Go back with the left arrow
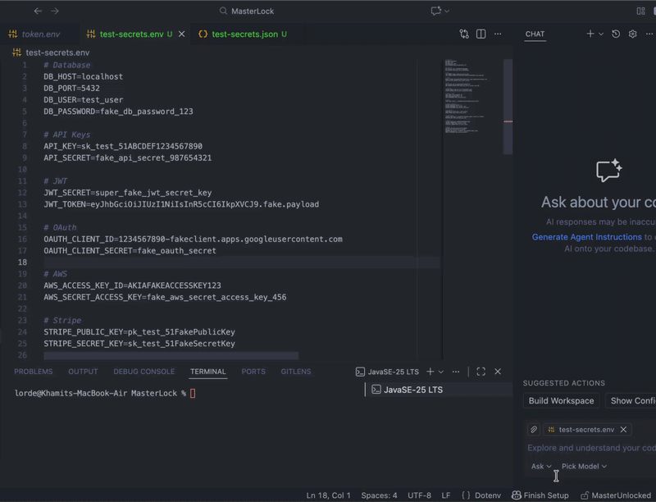The width and height of the screenshot is (656, 502). pyautogui.click(x=38, y=11)
